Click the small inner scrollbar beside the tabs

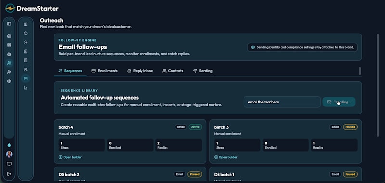point(360,71)
